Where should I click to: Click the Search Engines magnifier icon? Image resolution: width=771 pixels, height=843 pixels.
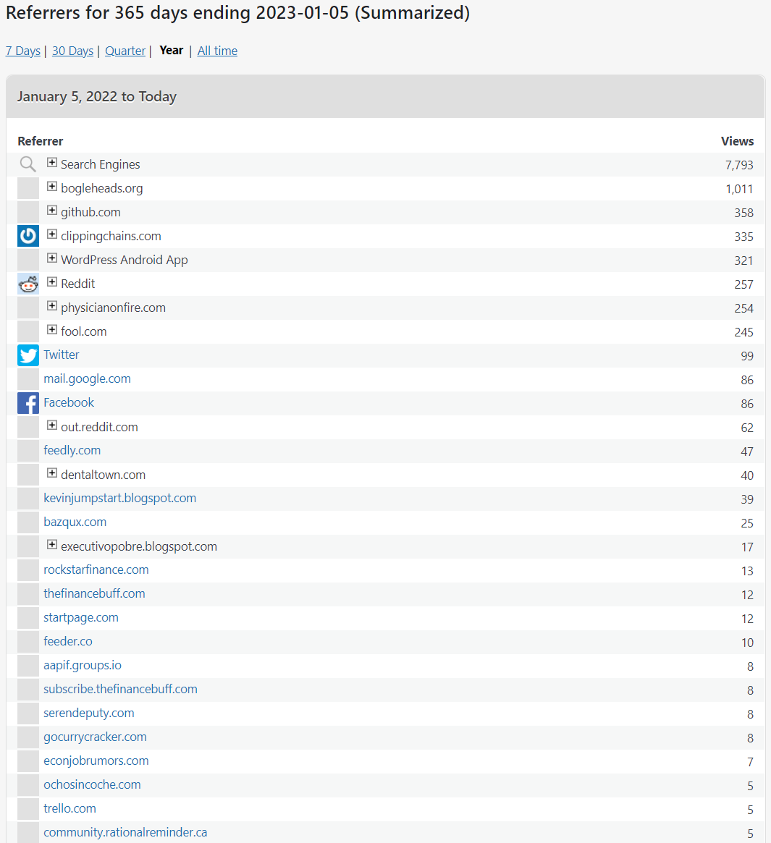pyautogui.click(x=28, y=164)
